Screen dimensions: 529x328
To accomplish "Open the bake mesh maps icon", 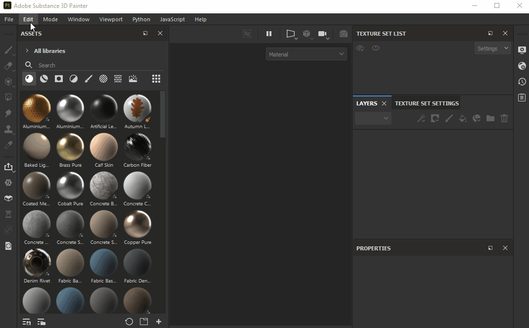I will tap(8, 183).
